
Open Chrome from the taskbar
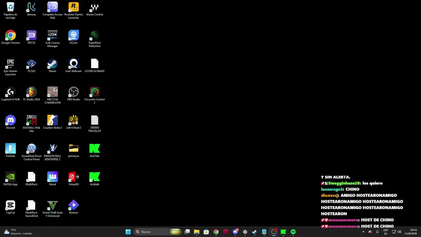(216, 232)
